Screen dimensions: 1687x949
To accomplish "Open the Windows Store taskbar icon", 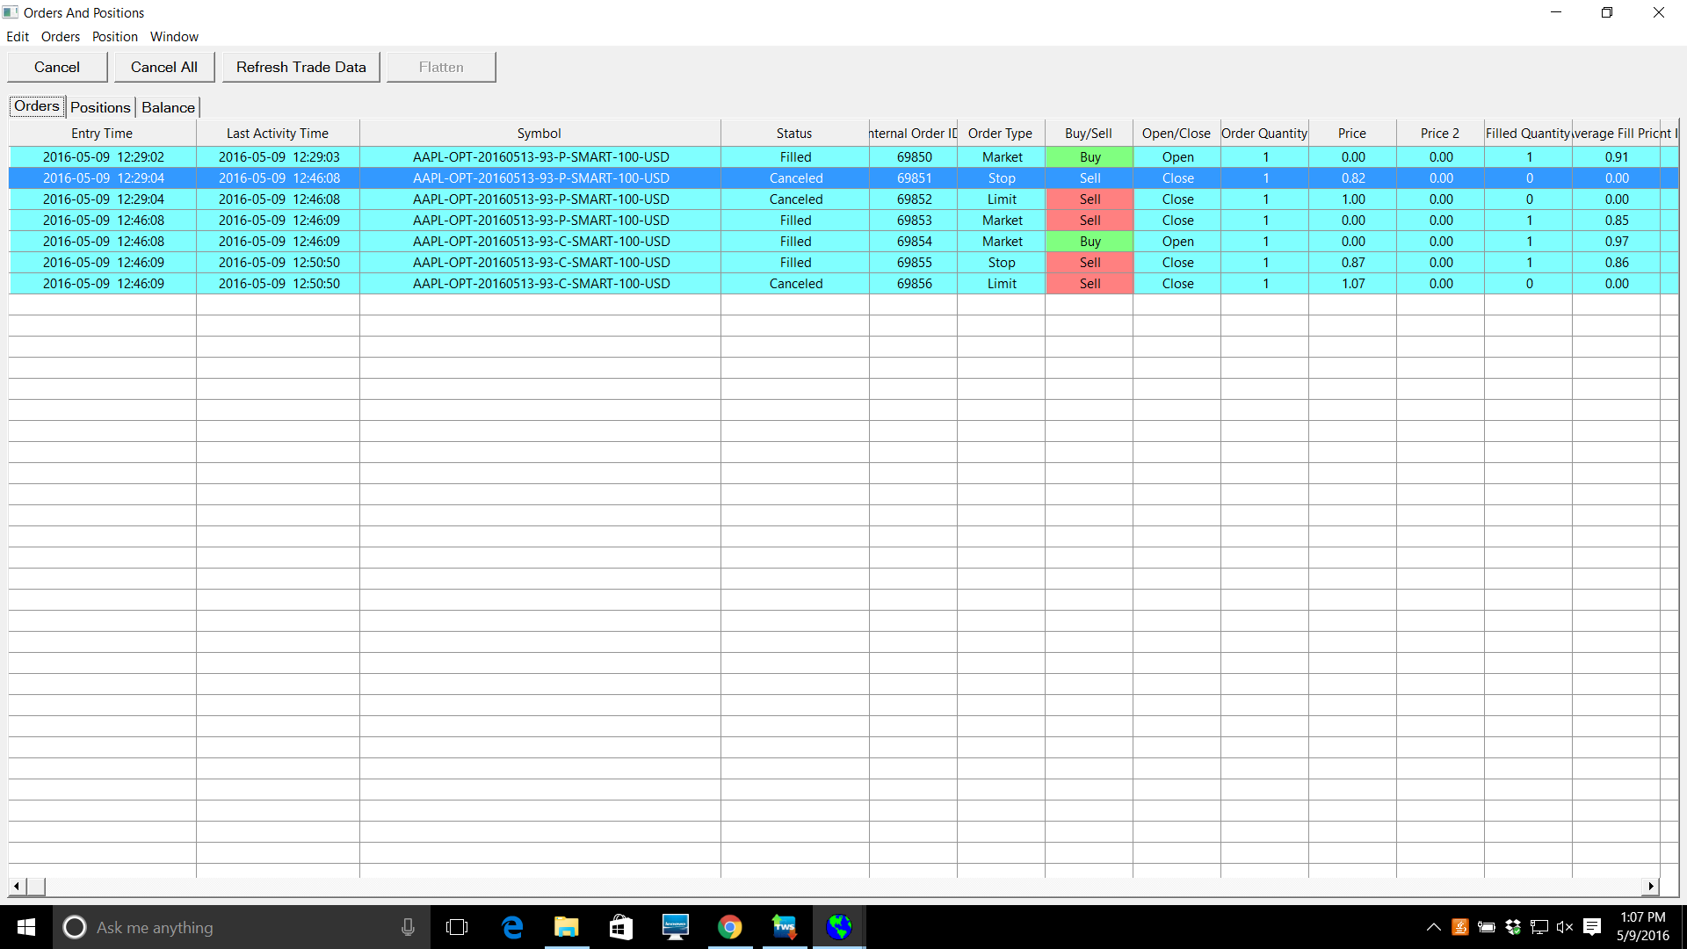I will click(x=621, y=927).
